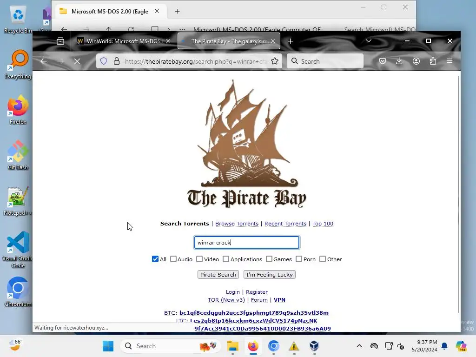Open Recent Torrents link
The image size is (476, 357).
coord(285,224)
